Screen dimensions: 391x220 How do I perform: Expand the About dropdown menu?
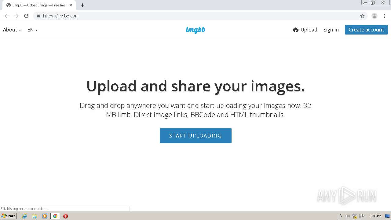[x=12, y=30]
